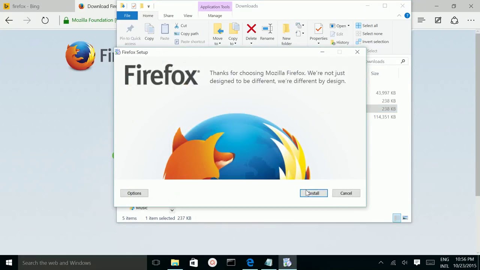Open the Windows Start menu

[x=9, y=262]
